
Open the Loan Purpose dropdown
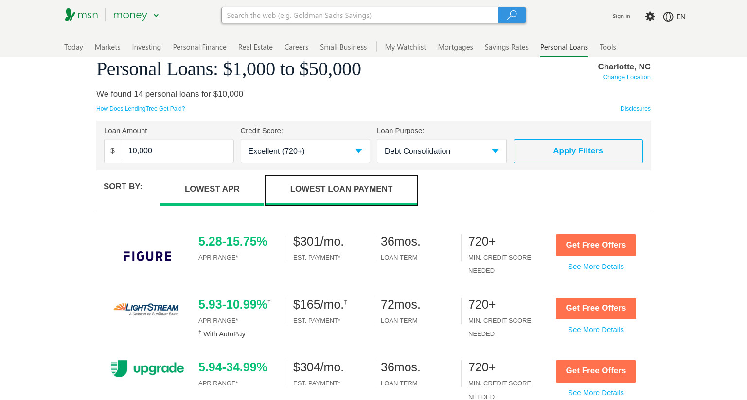[x=442, y=151]
